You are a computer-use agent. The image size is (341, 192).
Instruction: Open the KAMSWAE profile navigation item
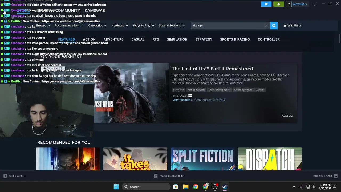(x=95, y=10)
